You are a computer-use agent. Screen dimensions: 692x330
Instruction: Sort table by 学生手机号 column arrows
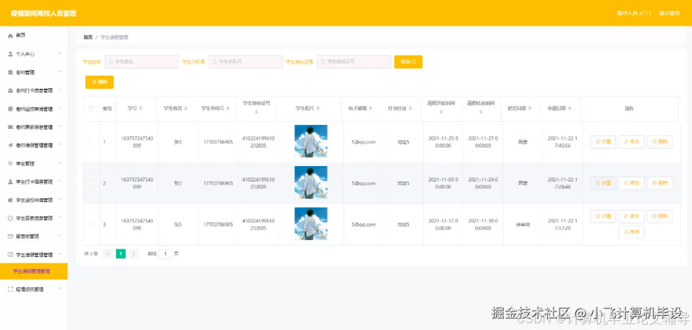pyautogui.click(x=228, y=108)
